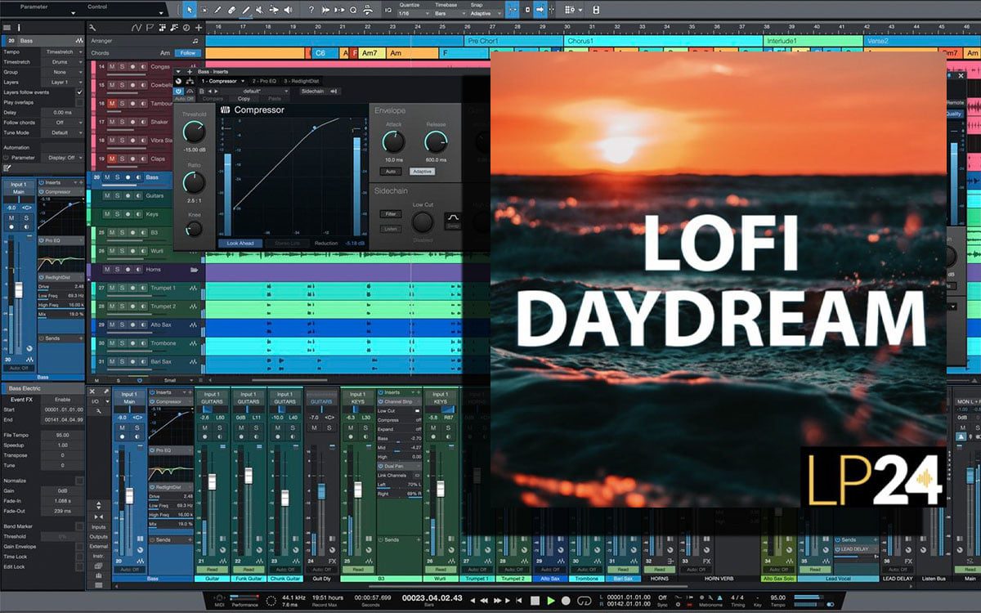Image resolution: width=981 pixels, height=613 pixels.
Task: Open the Layers Layer 1 dropdown
Action: (x=63, y=83)
